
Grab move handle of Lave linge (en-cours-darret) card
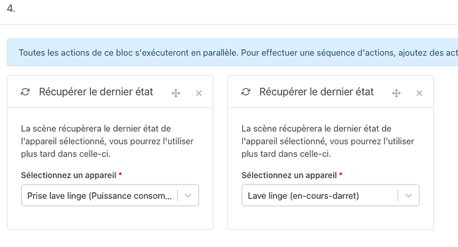tap(396, 93)
